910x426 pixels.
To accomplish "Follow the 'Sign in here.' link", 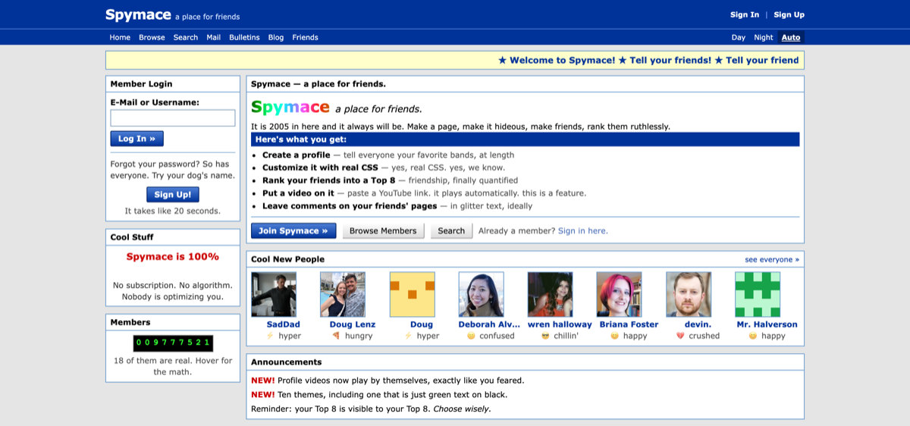I will 583,230.
